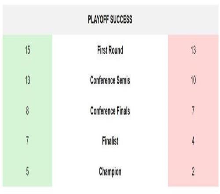Image resolution: width=220 pixels, height=194 pixels.
Task: Click red value 10 for Conference Semis
Action: pyautogui.click(x=193, y=80)
